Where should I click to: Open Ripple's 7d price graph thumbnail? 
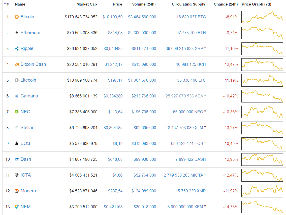[x=262, y=49]
